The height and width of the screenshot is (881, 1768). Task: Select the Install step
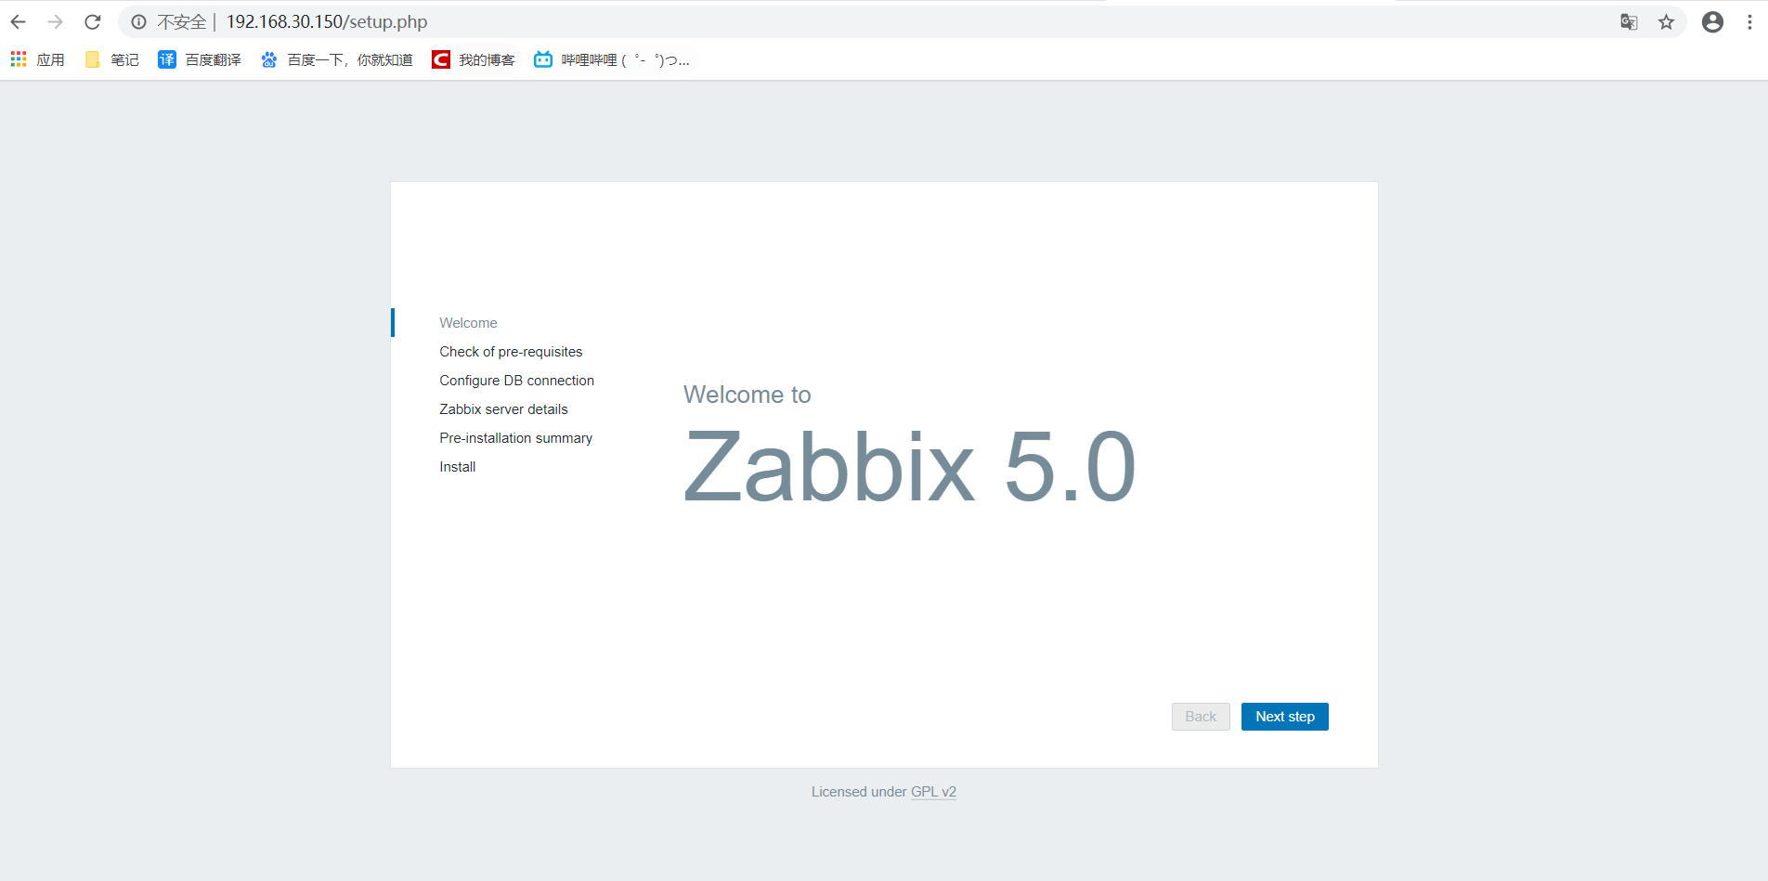coord(457,467)
